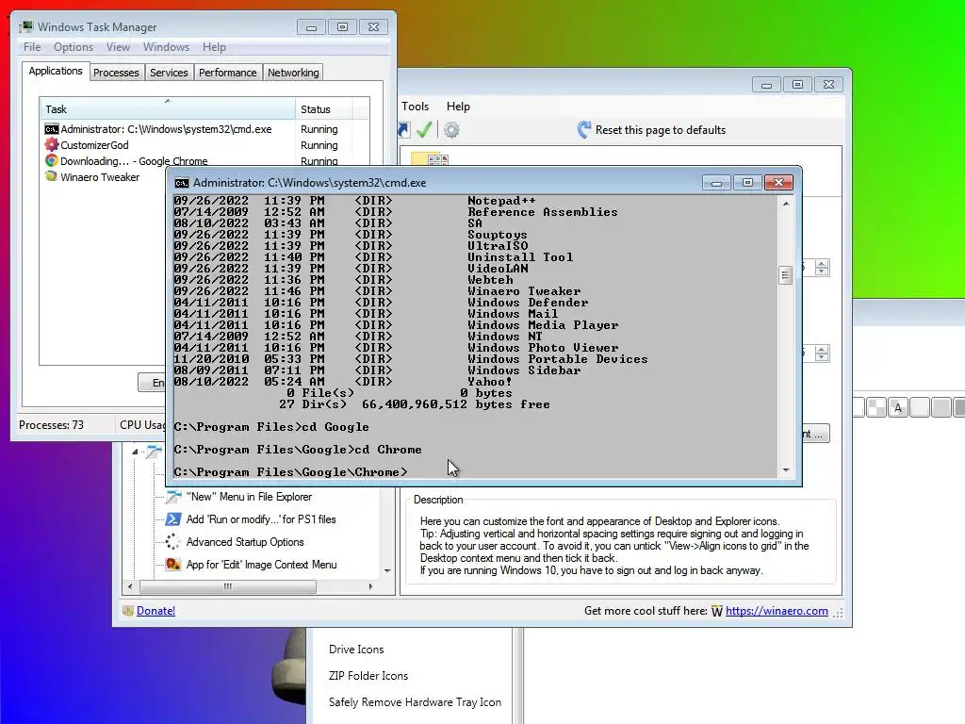The height and width of the screenshot is (724, 965).
Task: Select 'Safely Remove Hardware Tray Icon' entry
Action: tap(415, 702)
